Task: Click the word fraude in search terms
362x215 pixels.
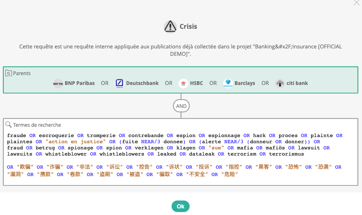Action: [x=16, y=135]
